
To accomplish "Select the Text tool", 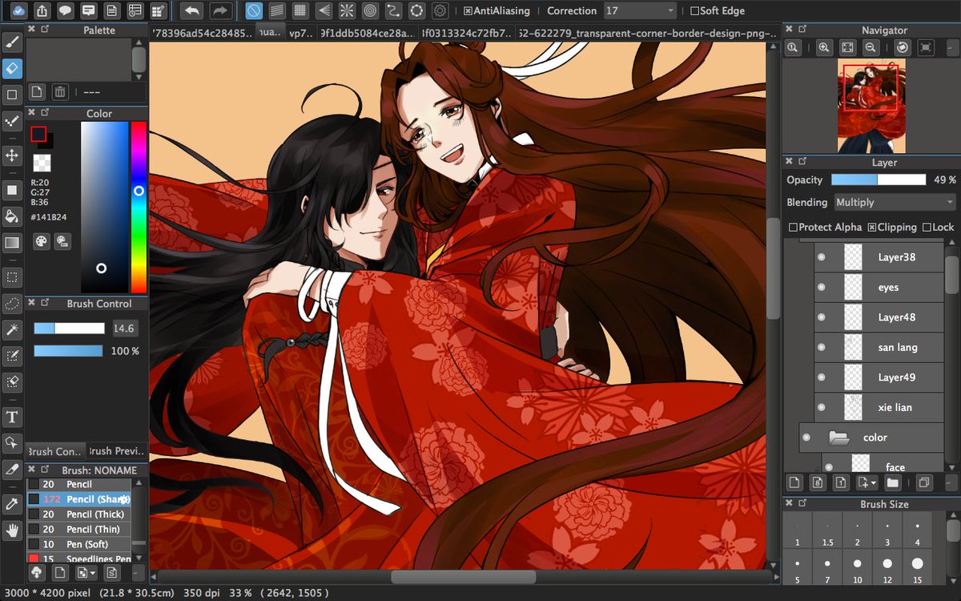I will click(12, 416).
